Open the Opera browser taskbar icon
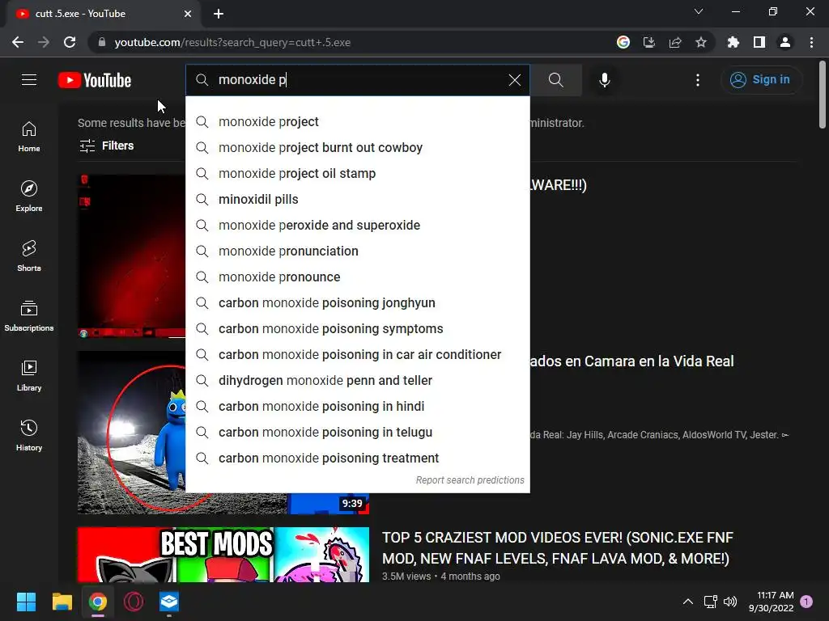829x621 pixels. [x=134, y=602]
